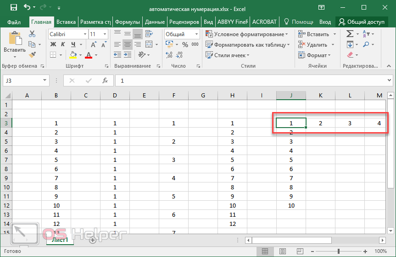Click the Общий доступ share button
Image resolution: width=396 pixels, height=257 pixels.
[x=361, y=21]
